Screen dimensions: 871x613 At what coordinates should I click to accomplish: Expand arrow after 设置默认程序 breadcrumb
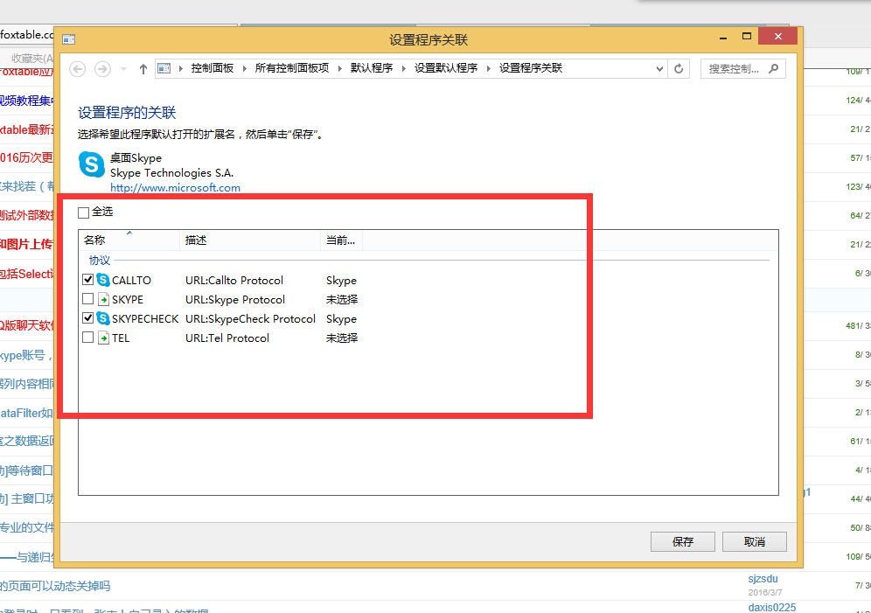point(488,69)
